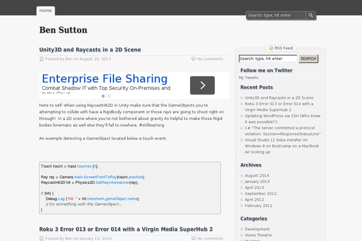The width and height of the screenshot is (362, 241).
Task: Click the RSS Feed icon
Action: [x=271, y=48]
